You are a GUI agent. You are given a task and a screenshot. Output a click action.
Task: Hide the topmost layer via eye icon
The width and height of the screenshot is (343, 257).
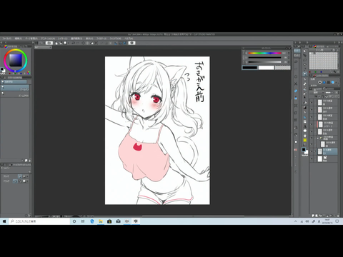pyautogui.click(x=312, y=102)
